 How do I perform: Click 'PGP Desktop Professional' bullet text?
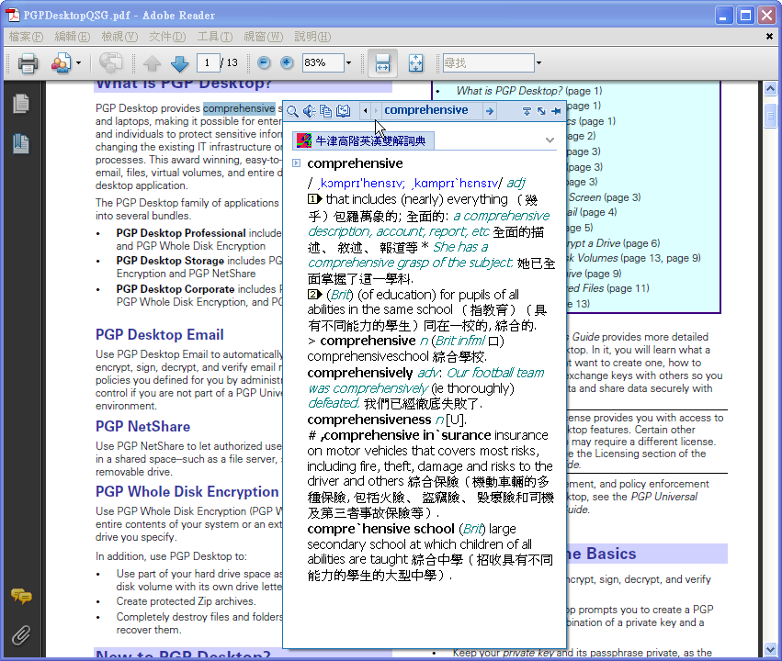coord(181,233)
